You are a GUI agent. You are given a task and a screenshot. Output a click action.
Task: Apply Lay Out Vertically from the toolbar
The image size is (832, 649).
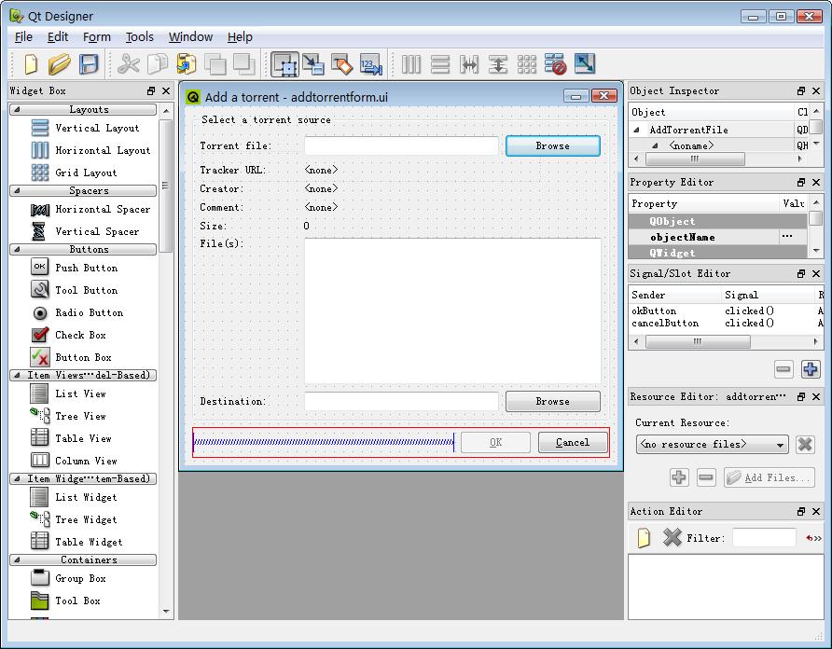click(440, 64)
